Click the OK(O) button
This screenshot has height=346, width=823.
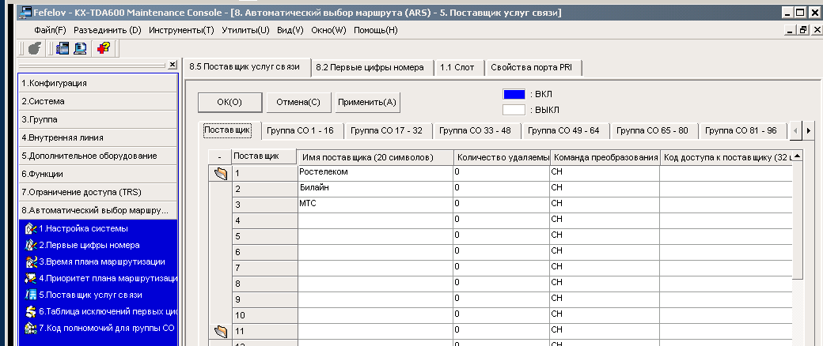pyautogui.click(x=229, y=102)
